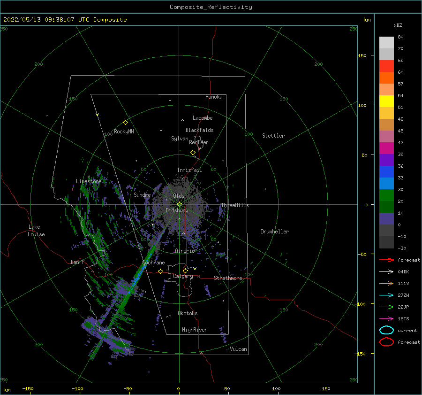Click the red forecast arrow in legend
422x395 pixels.
tap(386, 260)
